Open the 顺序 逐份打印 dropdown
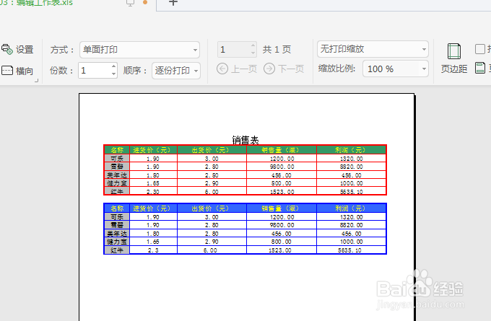491x321 pixels. 176,71
